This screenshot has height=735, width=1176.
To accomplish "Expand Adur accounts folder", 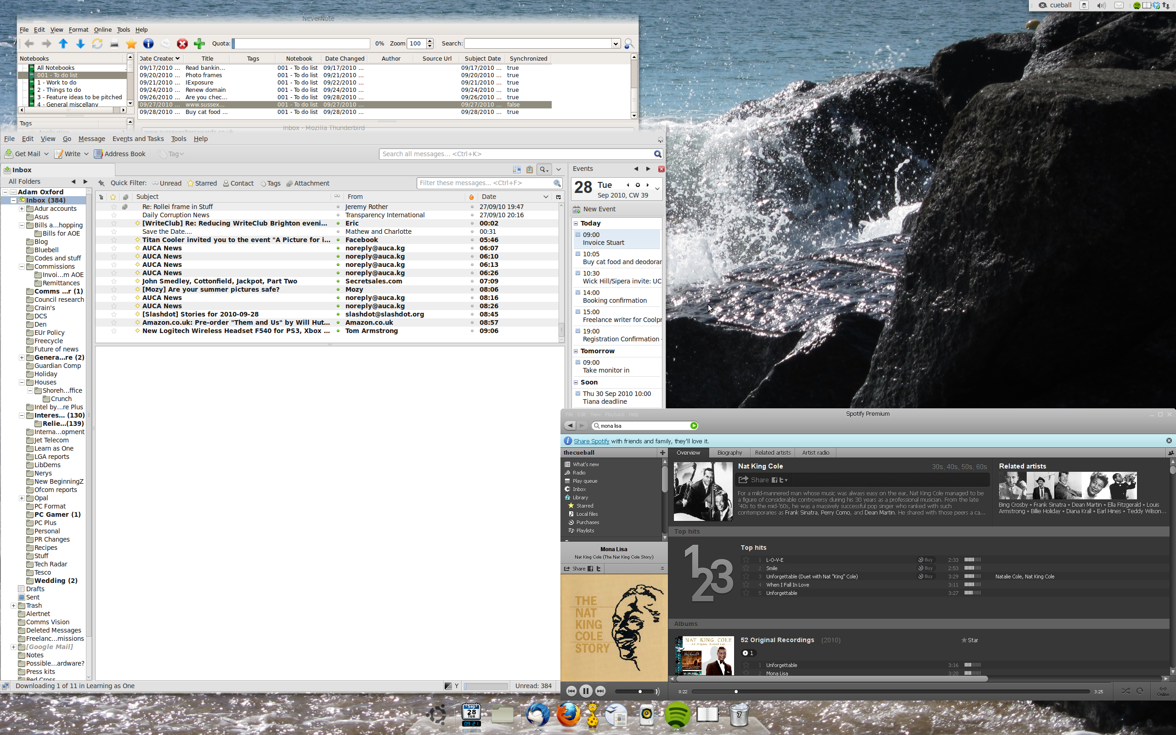I will [22, 209].
